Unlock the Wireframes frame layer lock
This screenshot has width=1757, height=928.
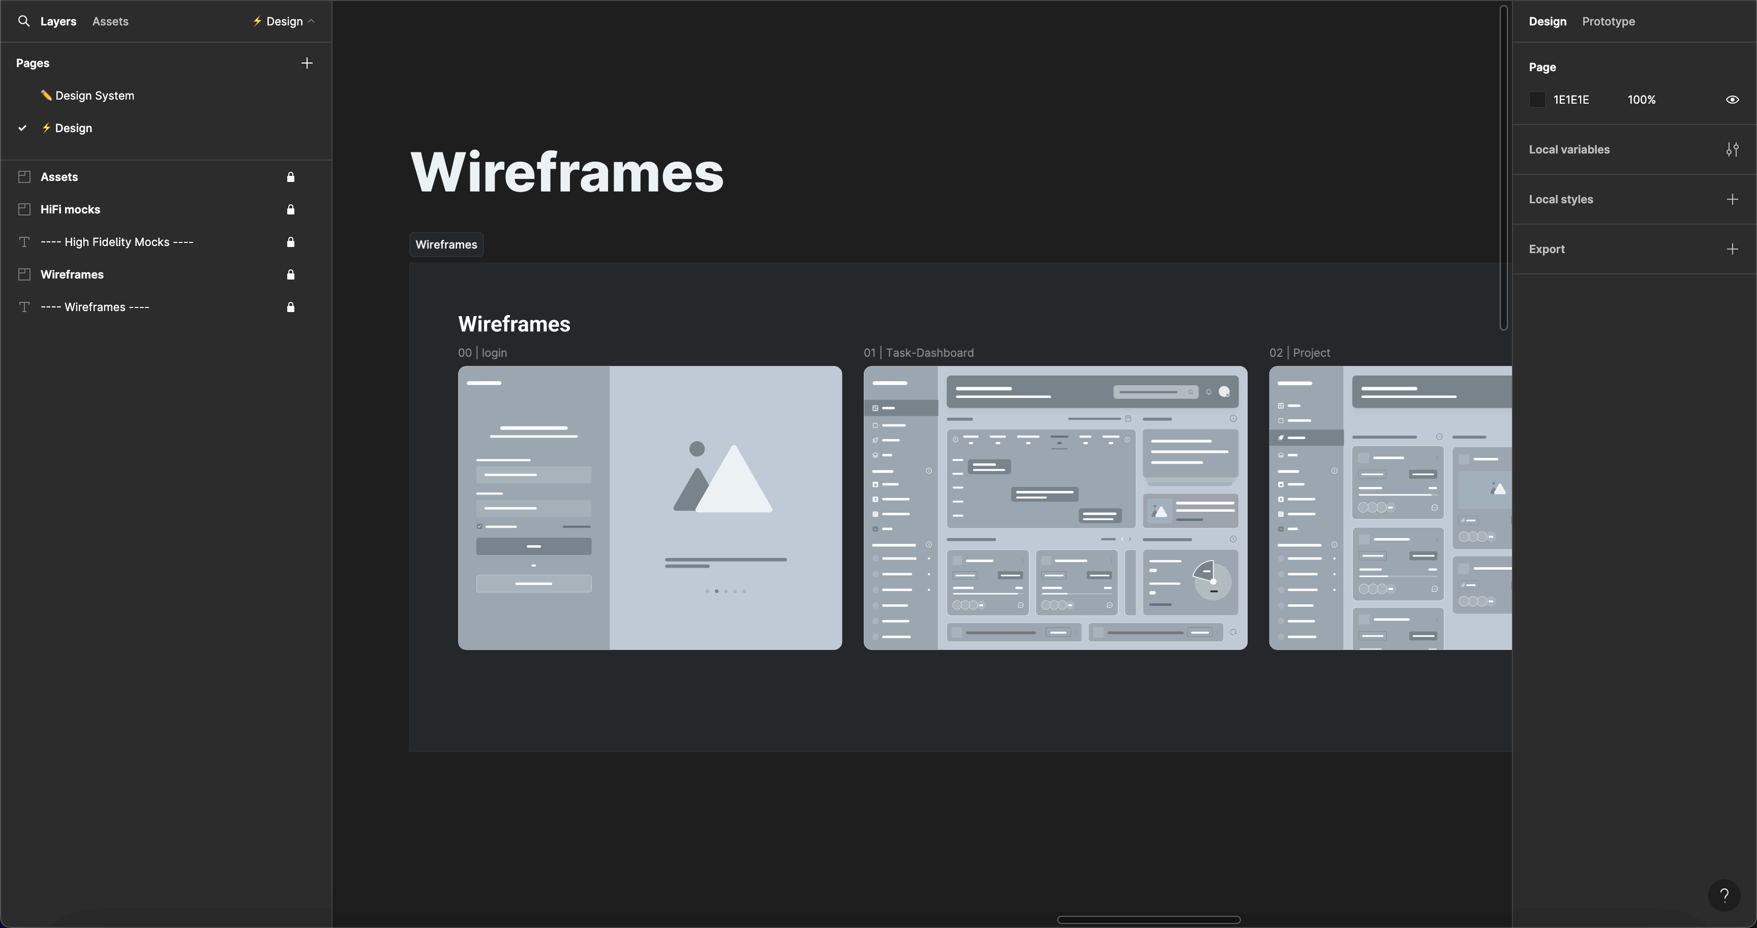[x=291, y=275]
